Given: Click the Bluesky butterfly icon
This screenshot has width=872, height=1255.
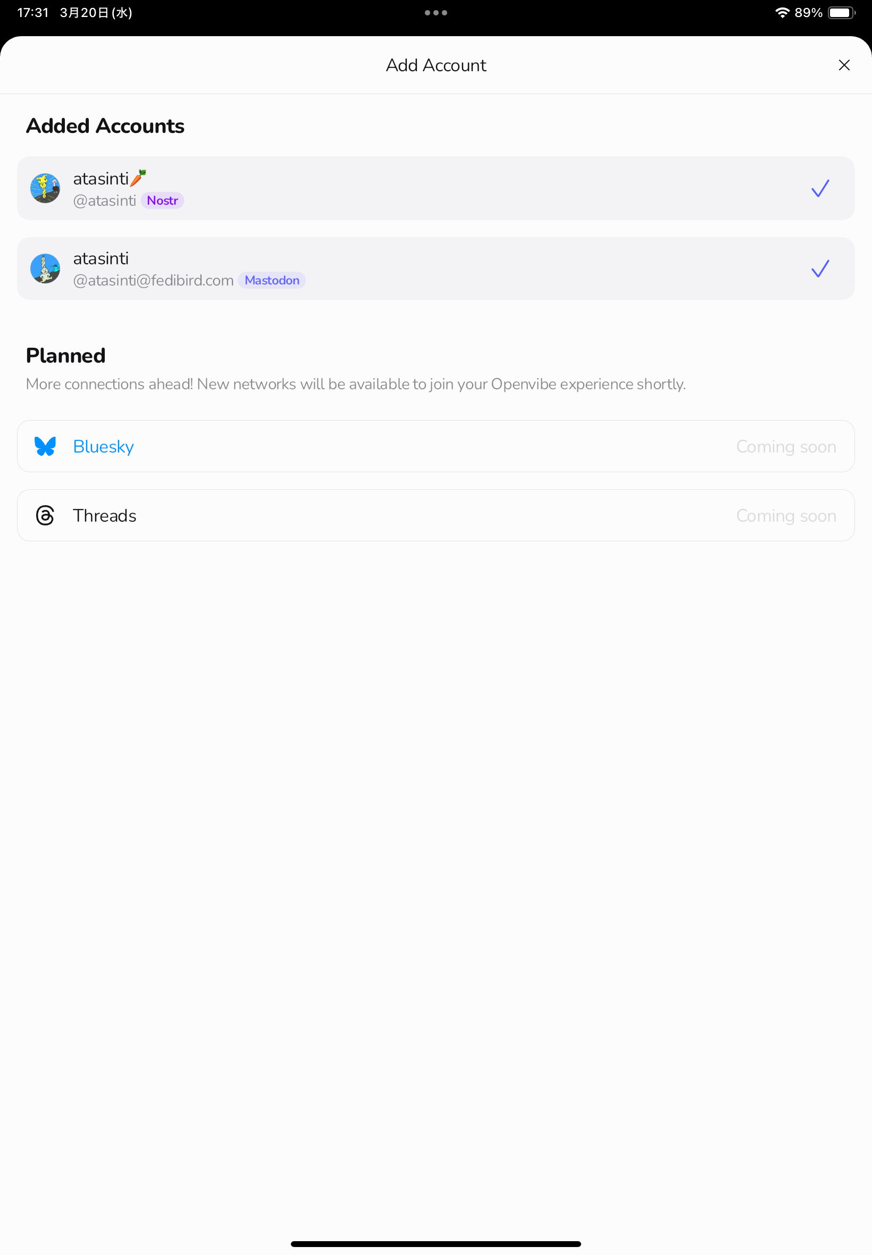Looking at the screenshot, I should [45, 446].
